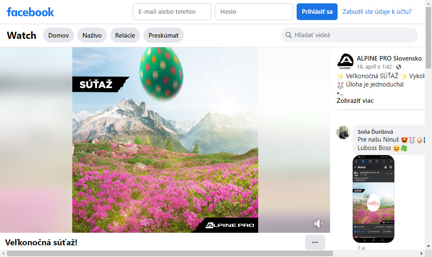Screen dimensions: 432x257
Task: Open the forgotten account details link
Action: pyautogui.click(x=377, y=12)
